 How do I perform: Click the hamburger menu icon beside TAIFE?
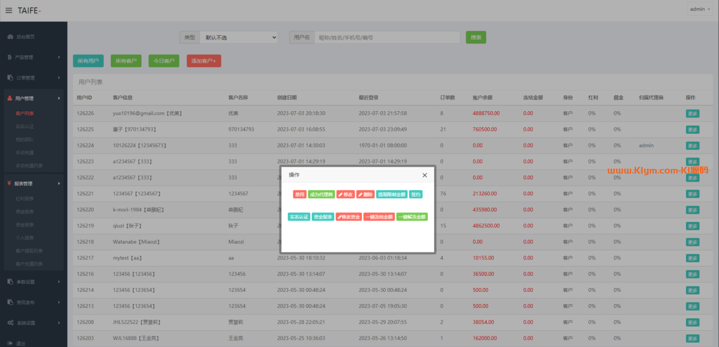[9, 11]
